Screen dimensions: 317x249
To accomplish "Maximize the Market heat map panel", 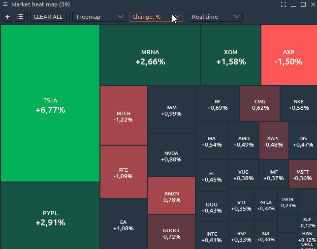I will click(x=303, y=4).
